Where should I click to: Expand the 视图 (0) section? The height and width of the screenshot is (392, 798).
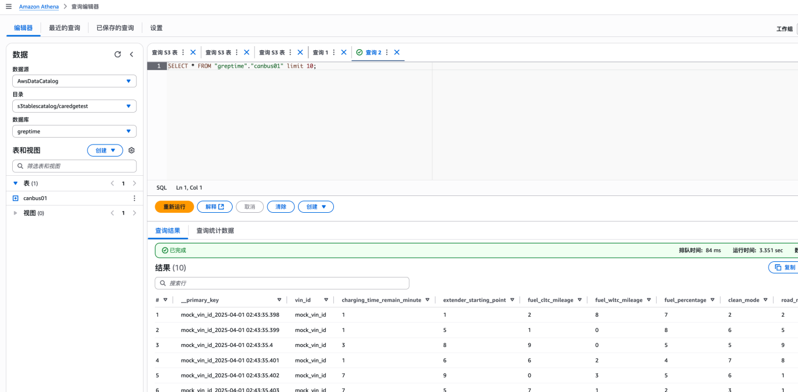16,213
